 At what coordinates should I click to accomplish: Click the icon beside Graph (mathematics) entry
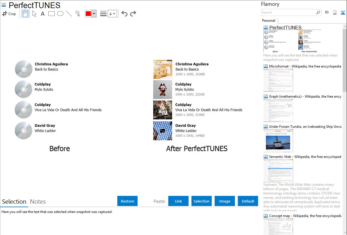[x=266, y=96]
